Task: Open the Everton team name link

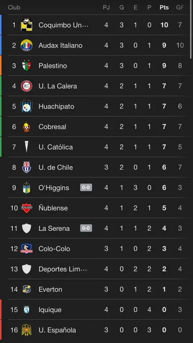Action: [x=51, y=289]
